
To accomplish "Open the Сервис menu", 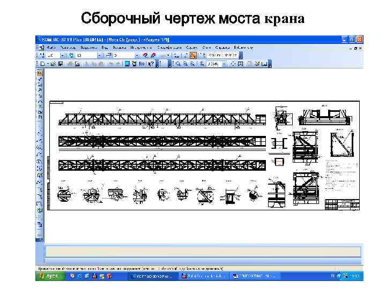I will pyautogui.click(x=191, y=48).
